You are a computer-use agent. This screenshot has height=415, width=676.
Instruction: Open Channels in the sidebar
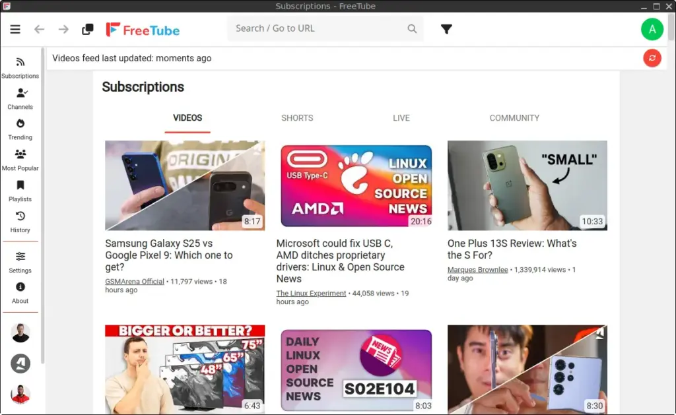point(20,99)
